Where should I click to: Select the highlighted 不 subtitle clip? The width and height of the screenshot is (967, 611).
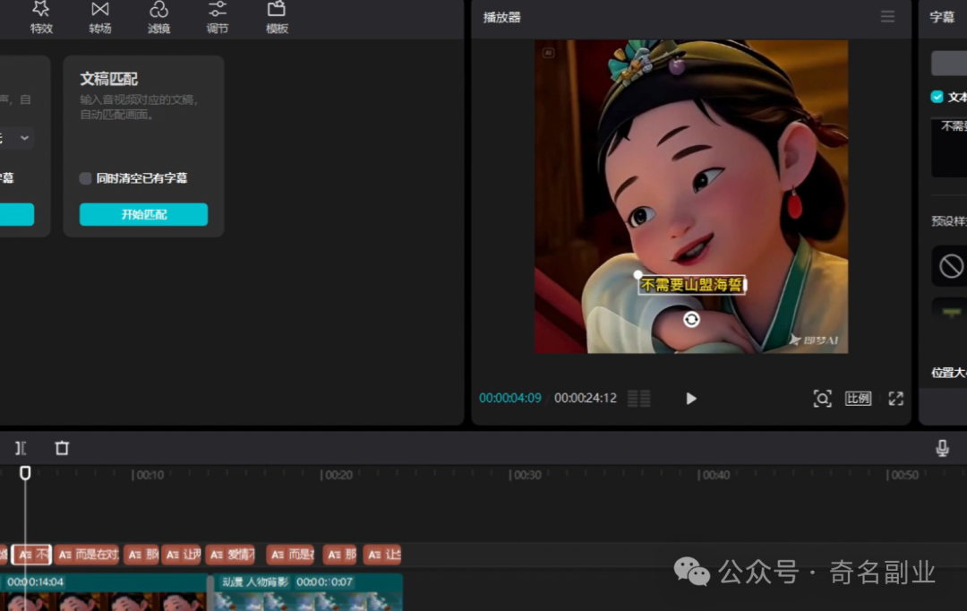31,555
